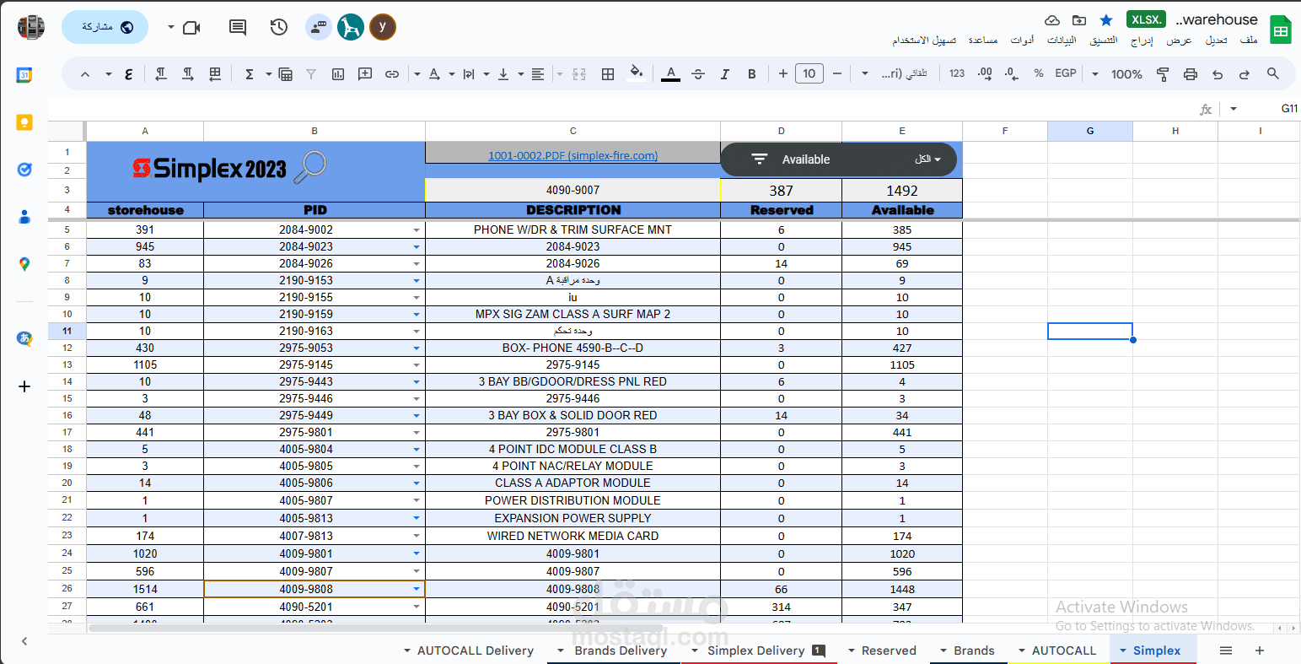Image resolution: width=1301 pixels, height=664 pixels.
Task: Open the version history clock icon
Action: (279, 27)
